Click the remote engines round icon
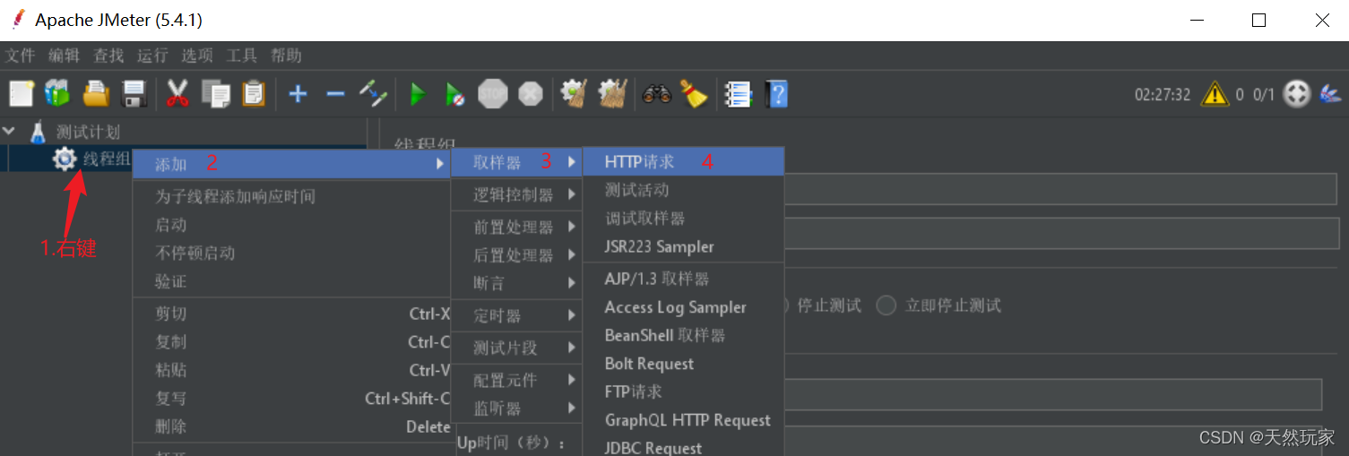The width and height of the screenshot is (1349, 456). point(1297,93)
